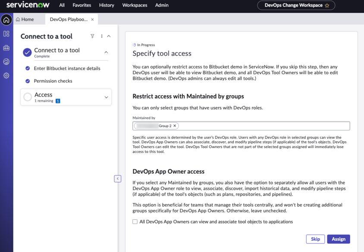Viewport: 364px width, 252px height.
Task: Click the Skip button
Action: pyautogui.click(x=315, y=239)
